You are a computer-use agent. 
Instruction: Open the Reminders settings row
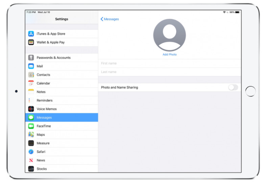pos(62,100)
